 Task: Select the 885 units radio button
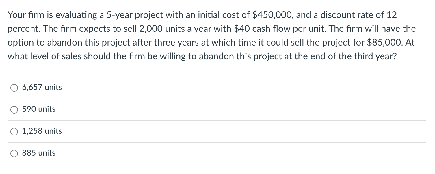(14, 154)
